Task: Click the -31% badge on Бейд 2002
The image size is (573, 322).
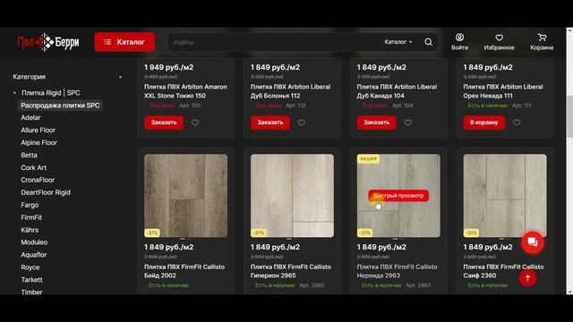Action: click(152, 233)
